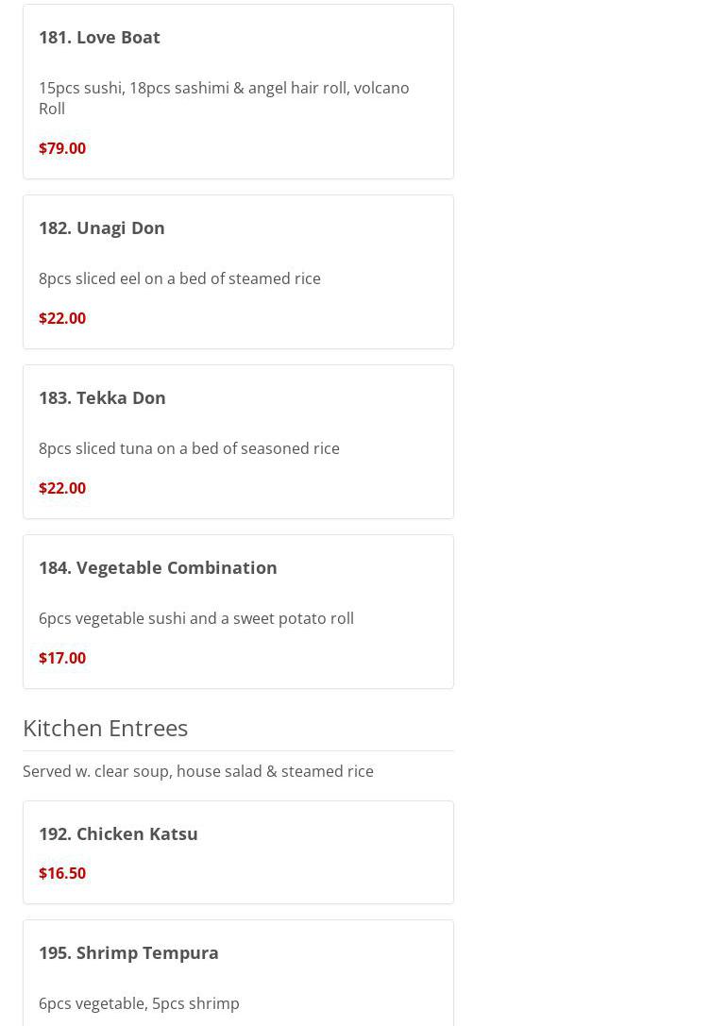The image size is (727, 1026).
Task: Click the Kitchen Entrees section heading
Action: pyautogui.click(x=105, y=728)
